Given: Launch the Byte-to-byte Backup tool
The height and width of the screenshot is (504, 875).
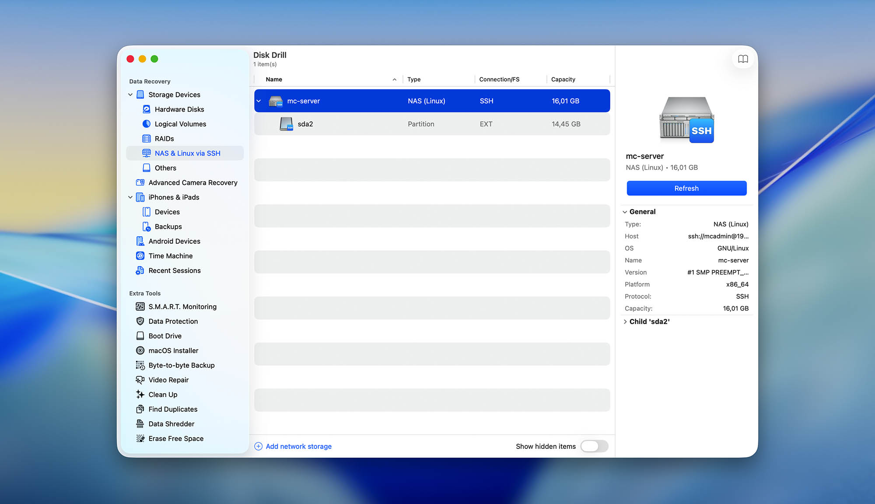Looking at the screenshot, I should (181, 365).
